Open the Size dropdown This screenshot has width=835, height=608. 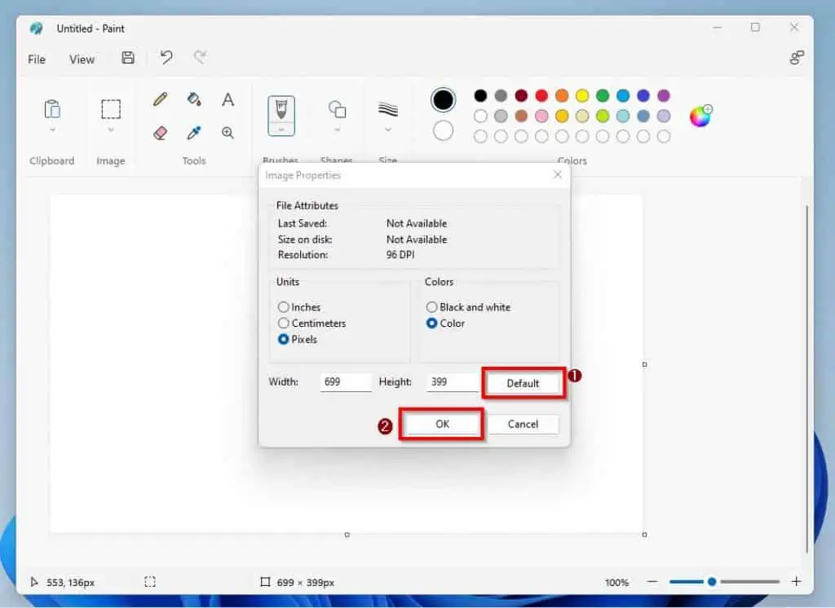(x=388, y=130)
